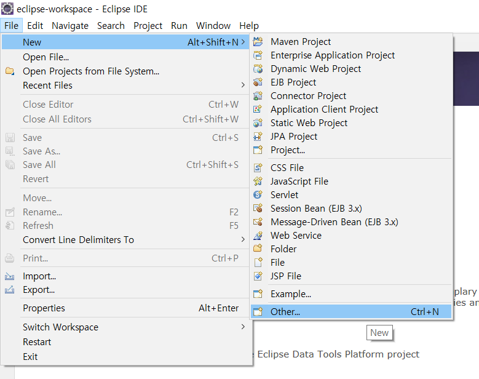This screenshot has height=379, width=479.
Task: Click the new Folder icon
Action: [x=258, y=249]
